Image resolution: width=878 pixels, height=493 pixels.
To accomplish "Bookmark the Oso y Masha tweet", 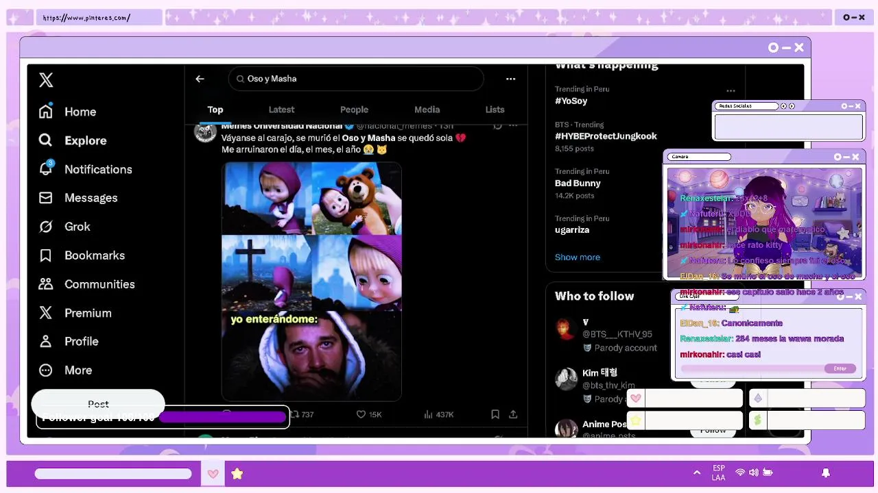I will [x=495, y=414].
